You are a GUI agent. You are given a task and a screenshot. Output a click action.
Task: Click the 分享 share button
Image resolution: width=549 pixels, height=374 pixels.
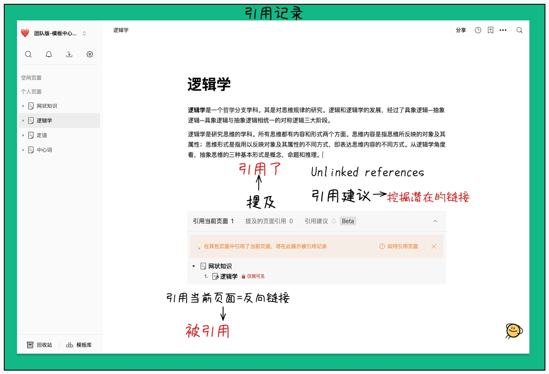pyautogui.click(x=461, y=30)
